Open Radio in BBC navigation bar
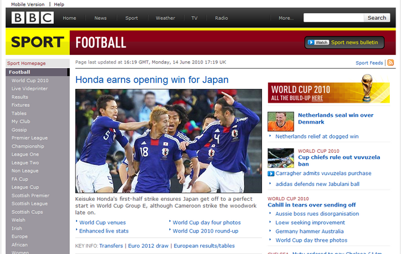 221,18
